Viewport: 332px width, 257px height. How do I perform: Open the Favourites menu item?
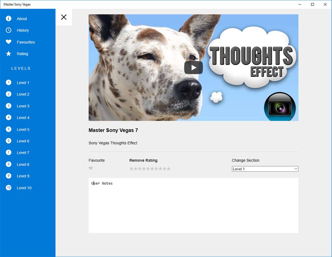(26, 42)
